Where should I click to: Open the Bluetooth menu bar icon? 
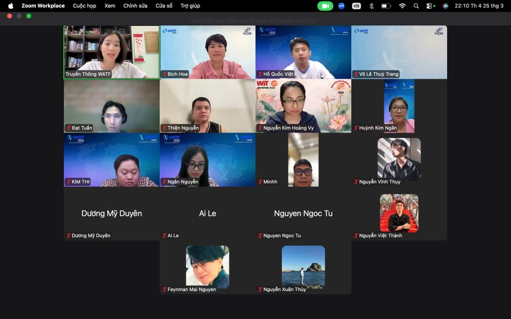[371, 6]
